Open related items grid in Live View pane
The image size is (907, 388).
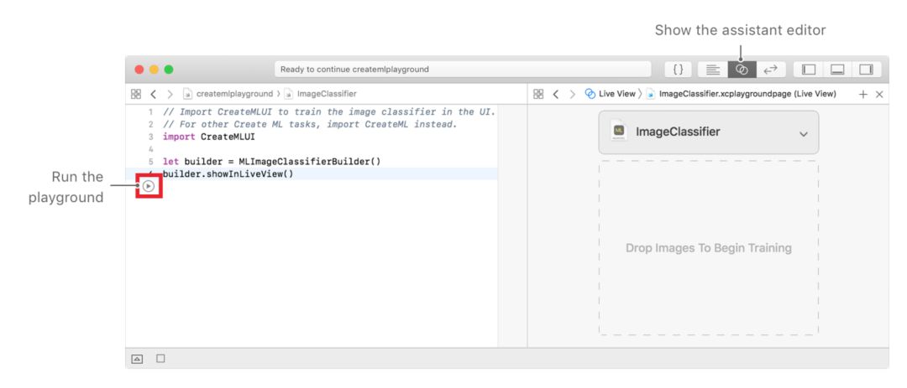(538, 94)
